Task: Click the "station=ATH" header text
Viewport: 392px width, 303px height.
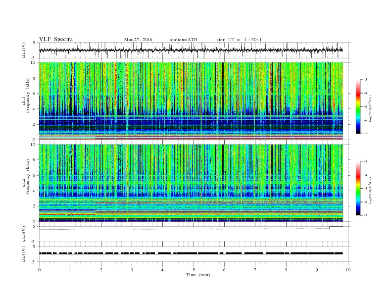Action: coord(184,40)
